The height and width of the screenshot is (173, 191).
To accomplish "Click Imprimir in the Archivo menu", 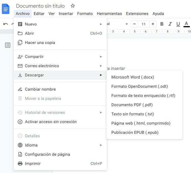I will click(x=33, y=164).
